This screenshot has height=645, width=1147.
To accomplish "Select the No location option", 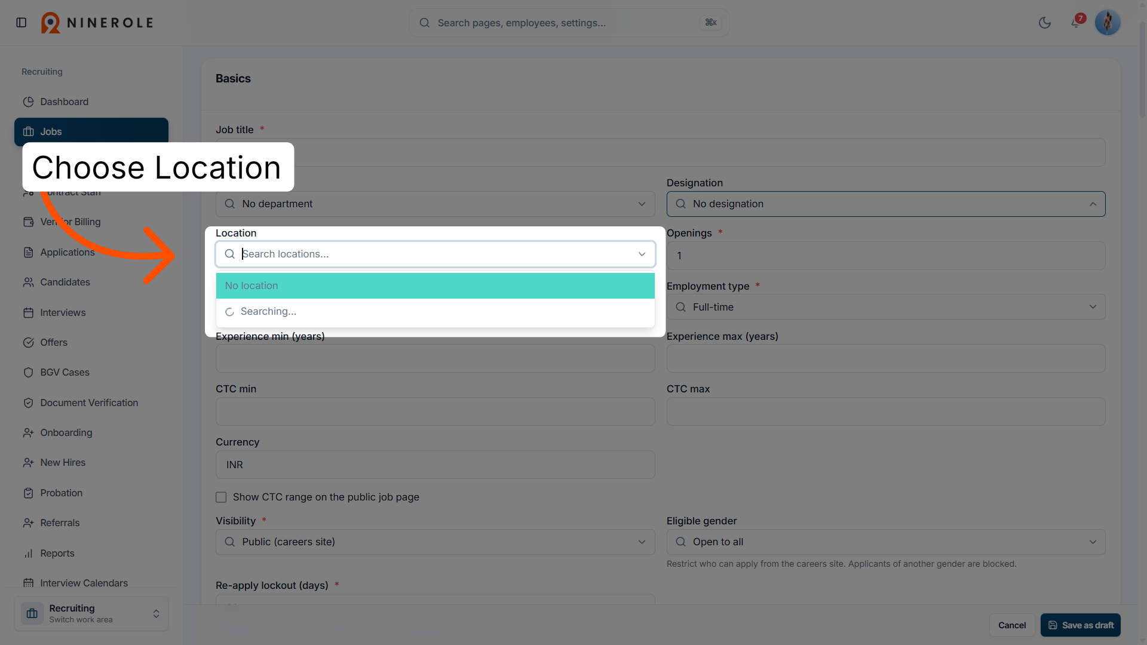I will (x=435, y=285).
